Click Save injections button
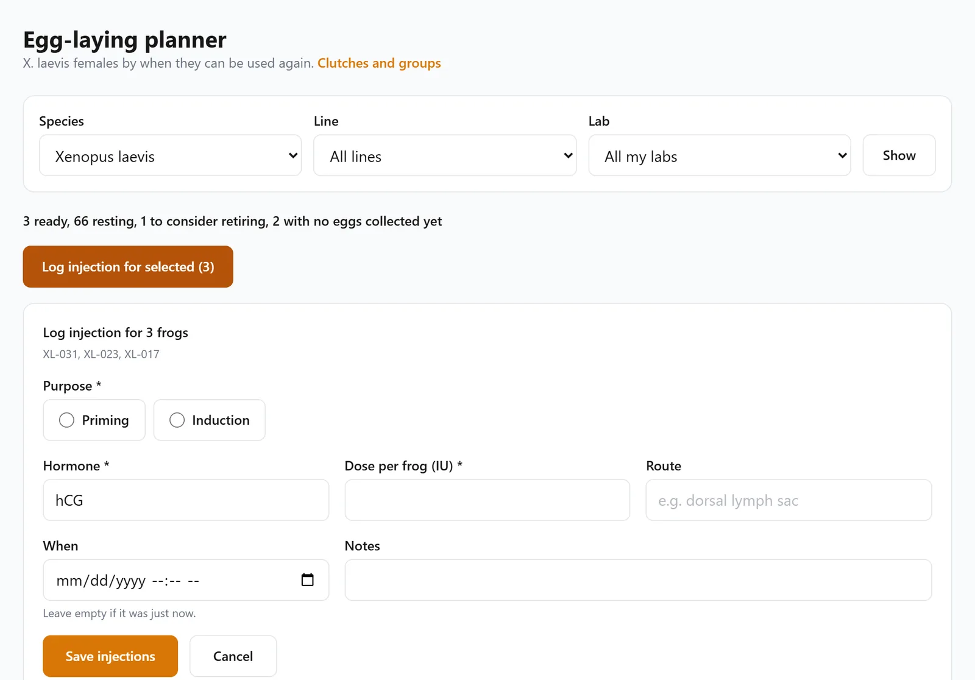975x680 pixels. [x=110, y=656]
